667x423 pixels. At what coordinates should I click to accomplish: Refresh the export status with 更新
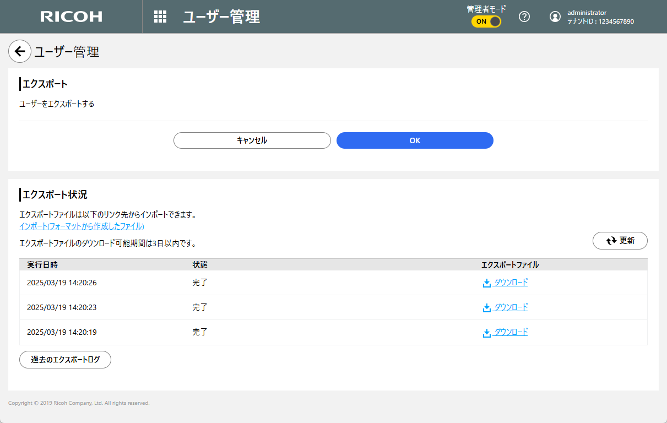coord(620,241)
